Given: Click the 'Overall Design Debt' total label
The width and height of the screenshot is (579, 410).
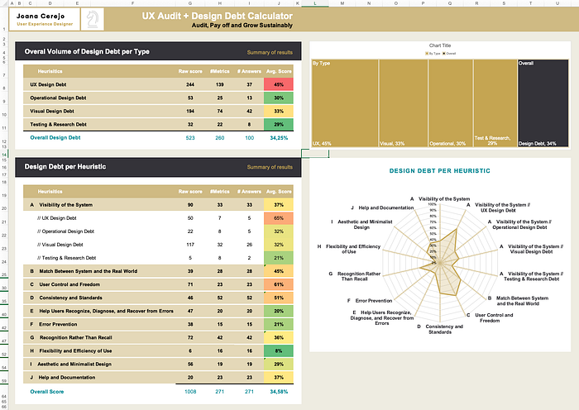Looking at the screenshot, I should coord(55,138).
